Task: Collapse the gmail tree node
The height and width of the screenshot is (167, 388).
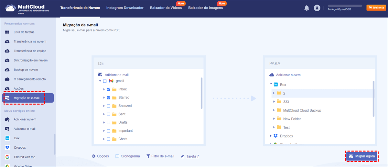Action: pyautogui.click(x=100, y=81)
